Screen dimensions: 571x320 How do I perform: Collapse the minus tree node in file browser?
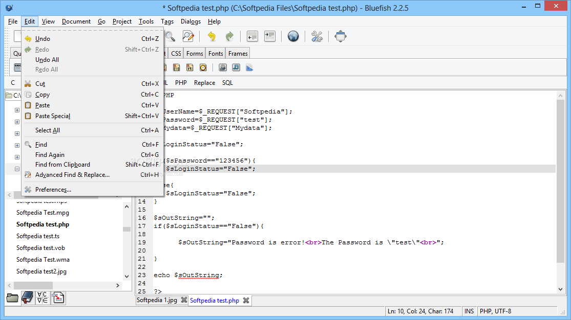(x=17, y=169)
